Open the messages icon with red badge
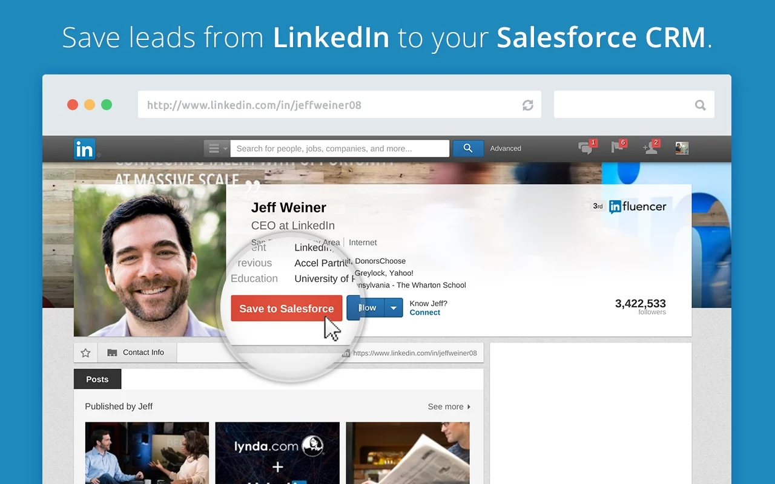The image size is (775, 484). click(x=587, y=148)
